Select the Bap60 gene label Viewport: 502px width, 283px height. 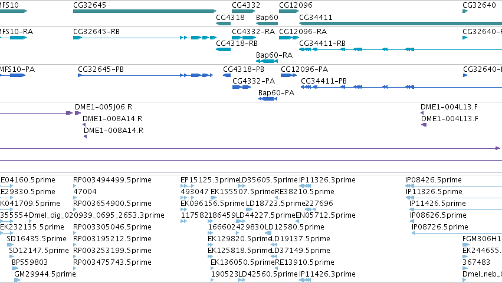pyautogui.click(x=267, y=17)
